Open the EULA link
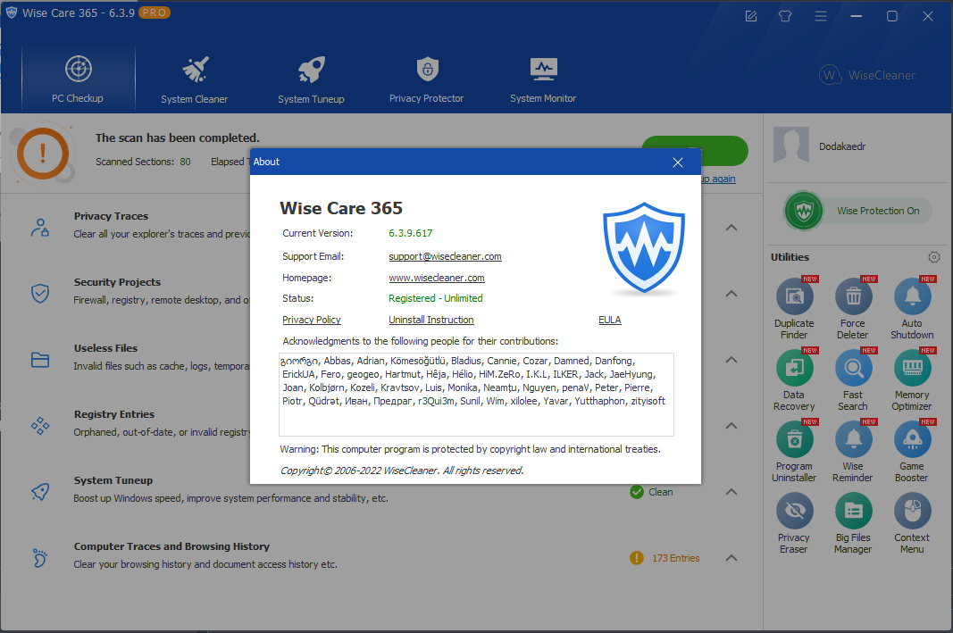Screen dimensions: 953x633 pyautogui.click(x=610, y=320)
